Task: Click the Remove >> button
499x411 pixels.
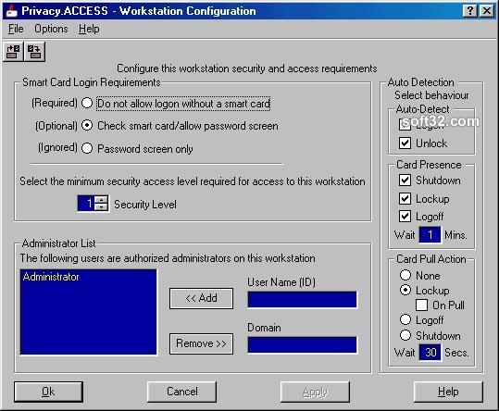Action: [201, 343]
